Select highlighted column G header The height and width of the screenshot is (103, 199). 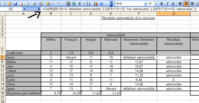click(174, 14)
